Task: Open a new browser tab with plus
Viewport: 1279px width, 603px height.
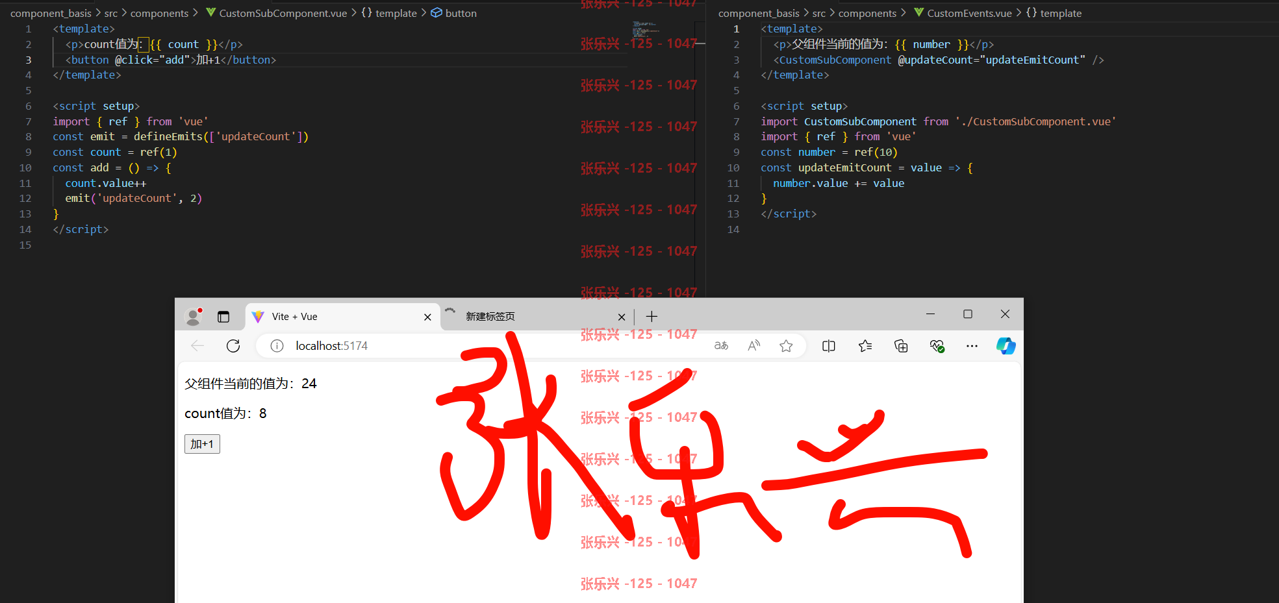Action: (x=652, y=317)
